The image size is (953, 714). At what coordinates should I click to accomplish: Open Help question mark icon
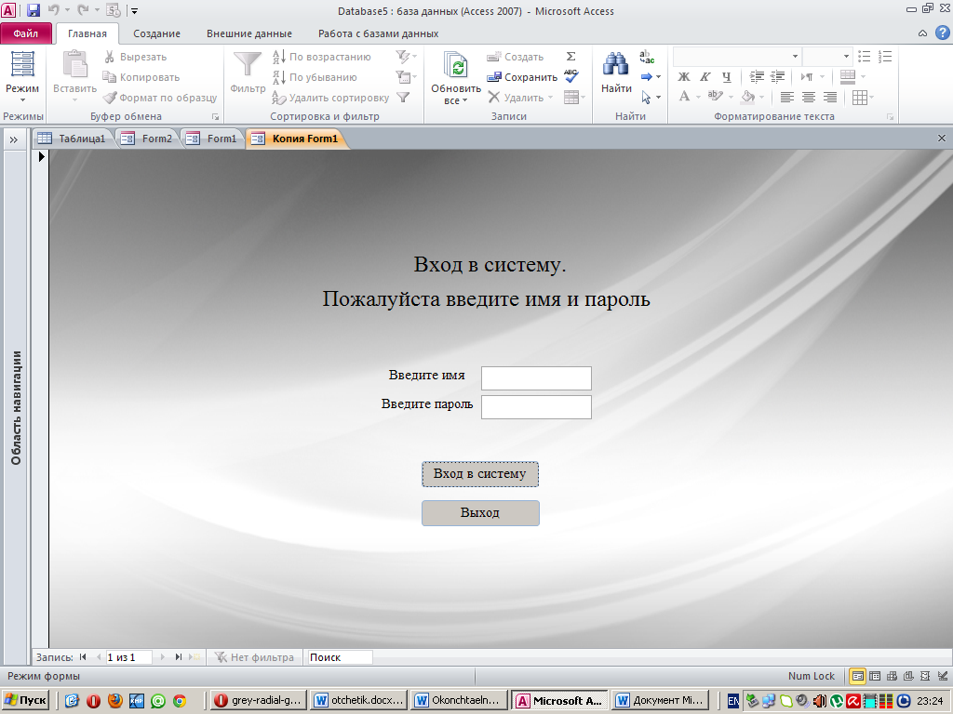click(x=942, y=33)
